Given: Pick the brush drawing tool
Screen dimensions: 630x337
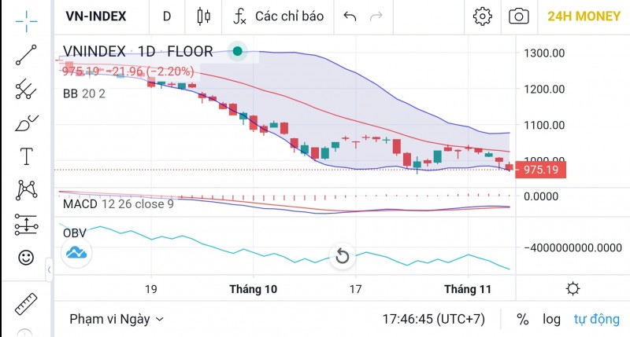Looking at the screenshot, I should tap(26, 123).
